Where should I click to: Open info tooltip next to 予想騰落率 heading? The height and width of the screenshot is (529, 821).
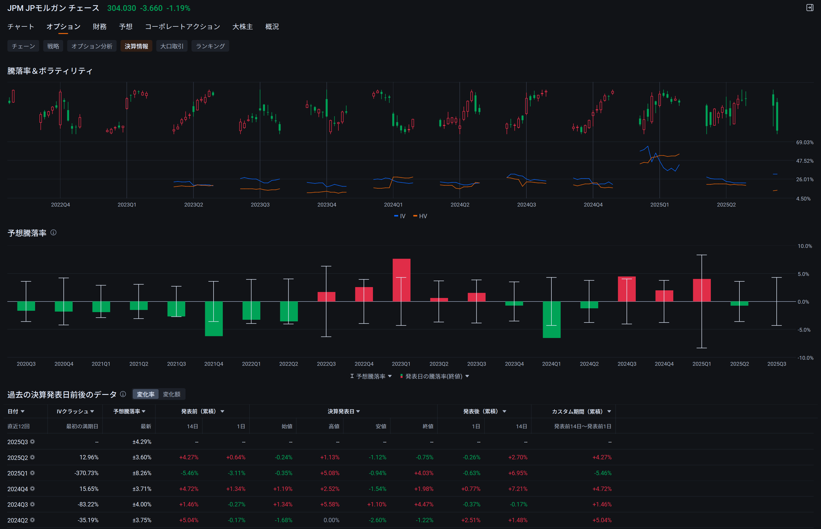pos(53,233)
